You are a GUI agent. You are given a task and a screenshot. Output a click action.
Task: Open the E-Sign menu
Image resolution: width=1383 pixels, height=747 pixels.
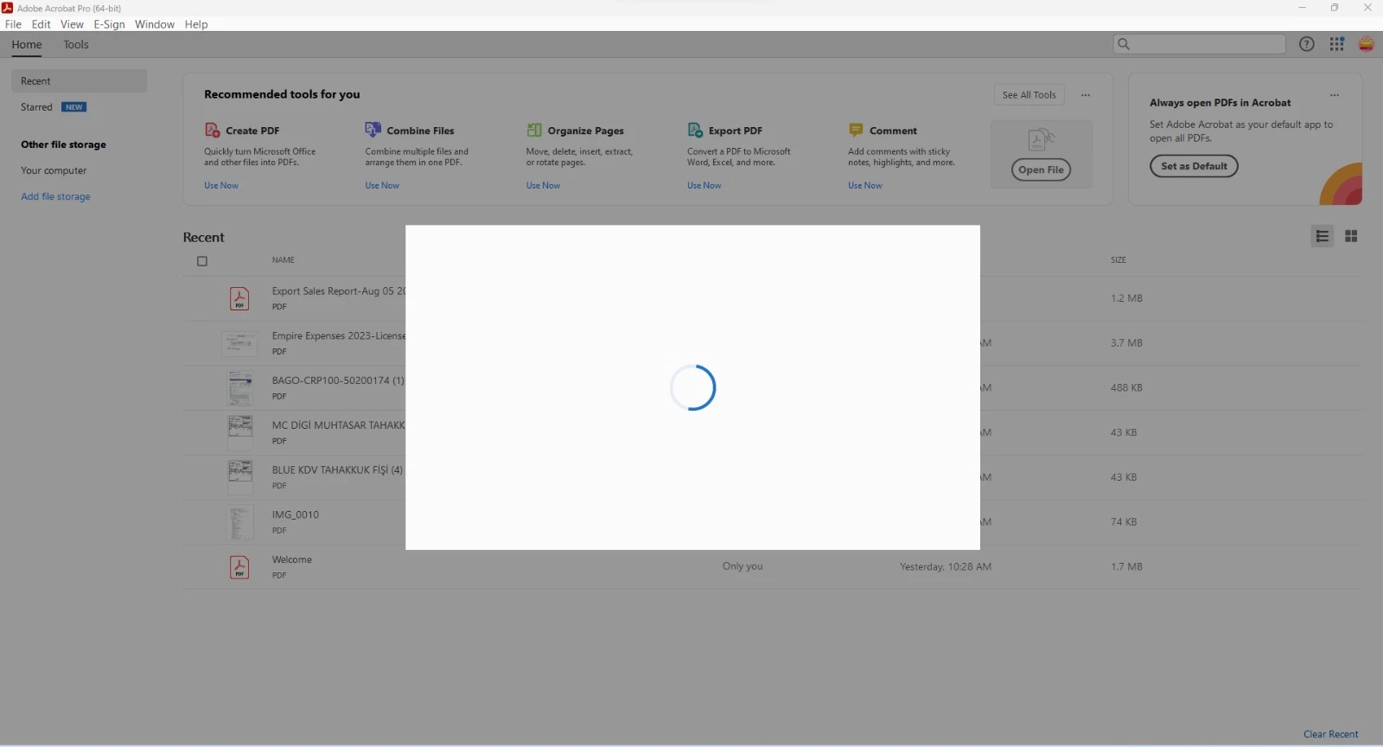(x=110, y=24)
